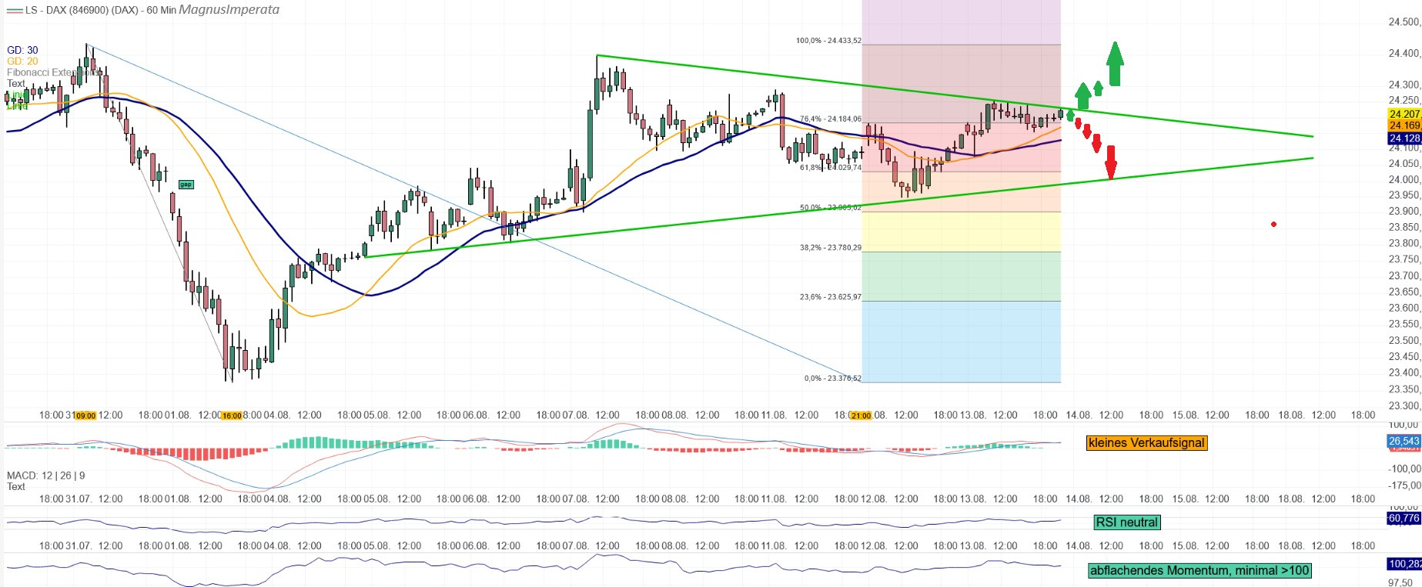Viewport: 1422px width, 587px height.
Task: Click the blue MACD value tag 26,543
Action: pyautogui.click(x=1404, y=442)
